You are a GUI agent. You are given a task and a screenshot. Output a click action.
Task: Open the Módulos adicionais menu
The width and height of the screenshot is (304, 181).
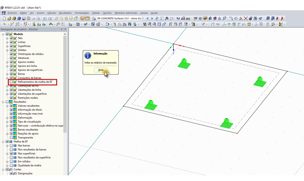click(126, 13)
